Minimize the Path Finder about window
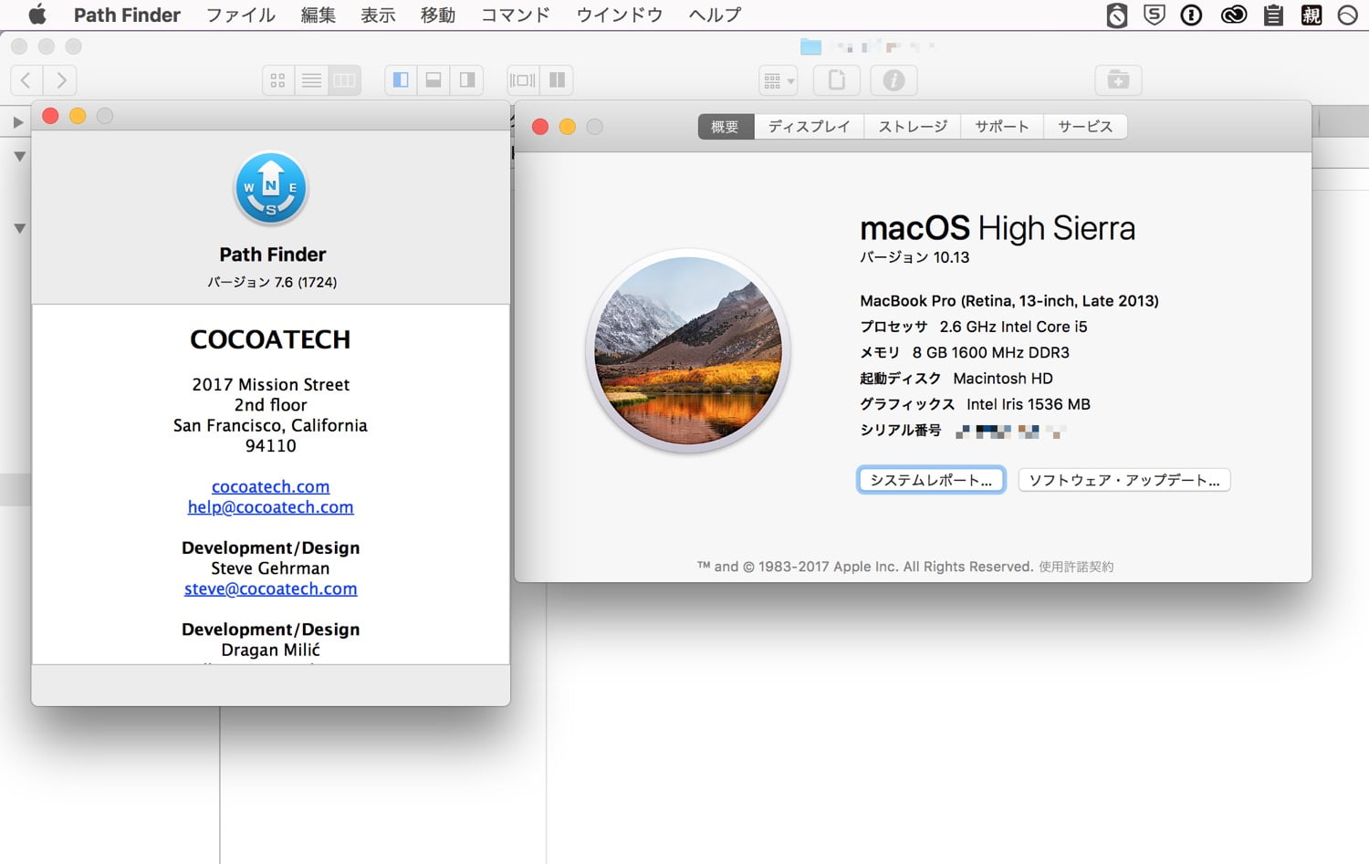 [78, 116]
